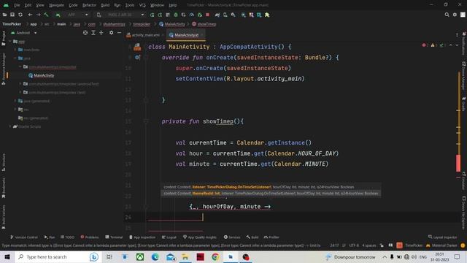467x263 pixels.
Task: Navigate forward with the right arrow
Action: 38,15
